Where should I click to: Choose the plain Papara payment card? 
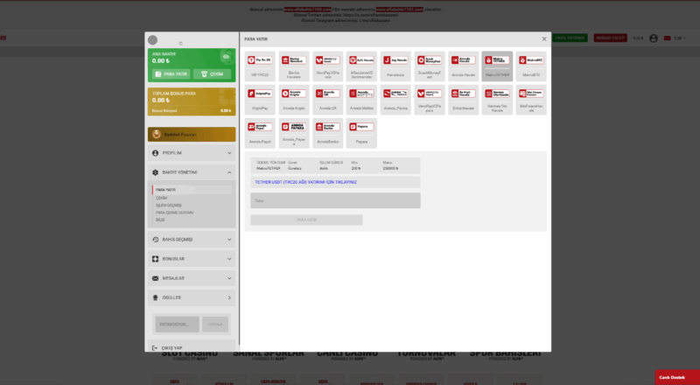tap(361, 133)
